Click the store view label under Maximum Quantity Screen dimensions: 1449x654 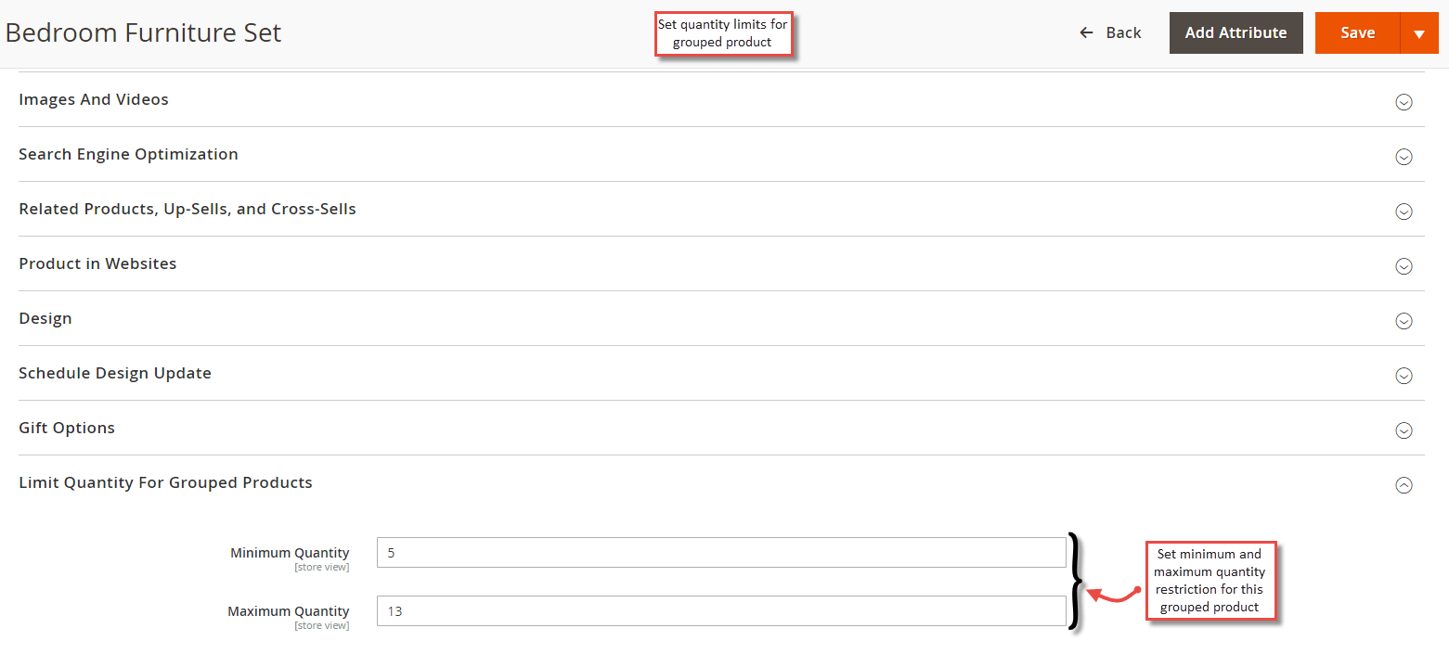[322, 624]
